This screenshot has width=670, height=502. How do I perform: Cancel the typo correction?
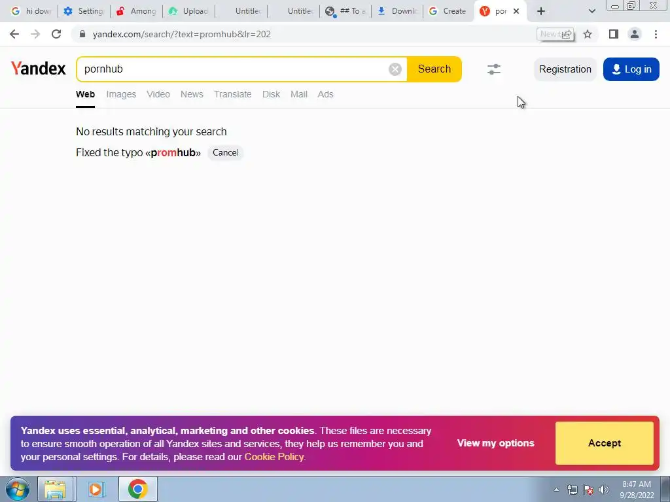tap(226, 153)
